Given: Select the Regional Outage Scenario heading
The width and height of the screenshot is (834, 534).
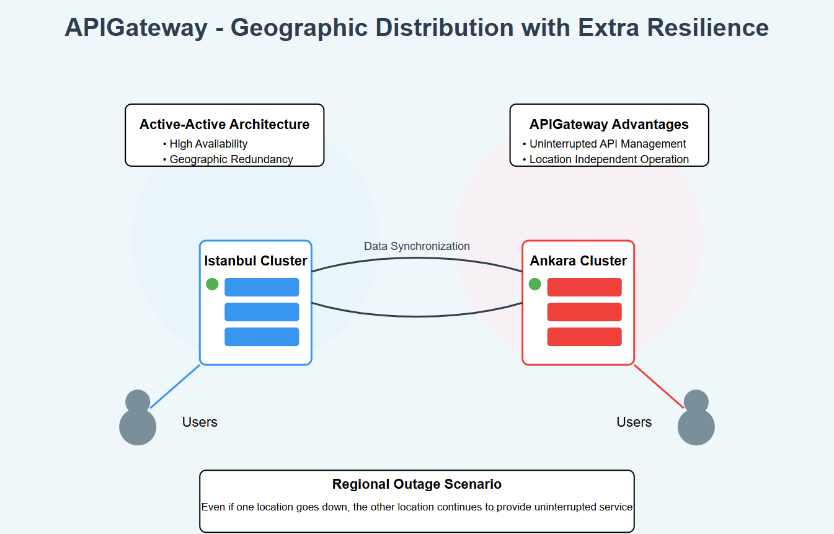Looking at the screenshot, I should (417, 484).
